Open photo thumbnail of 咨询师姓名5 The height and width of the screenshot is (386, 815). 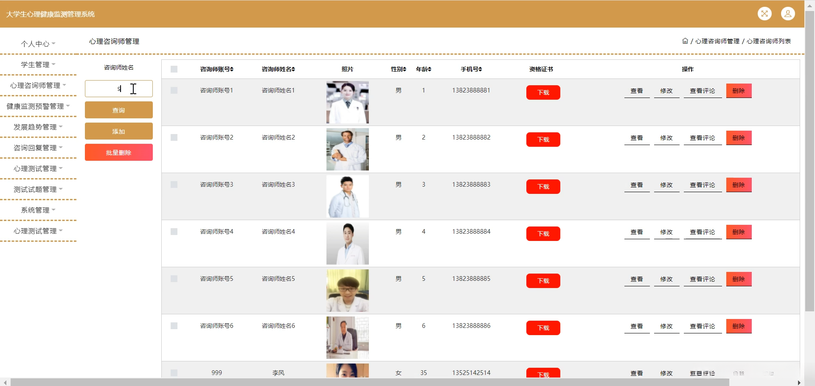[348, 291]
